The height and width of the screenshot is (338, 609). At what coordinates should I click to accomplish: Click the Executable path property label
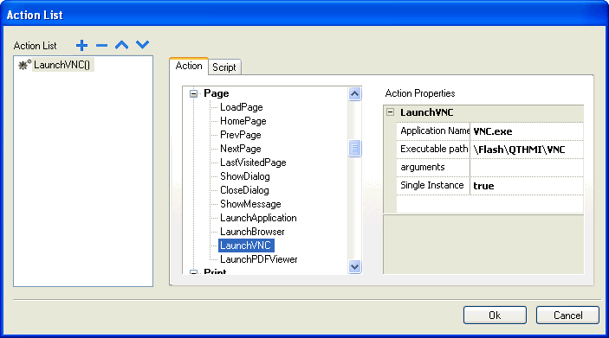[x=433, y=150]
